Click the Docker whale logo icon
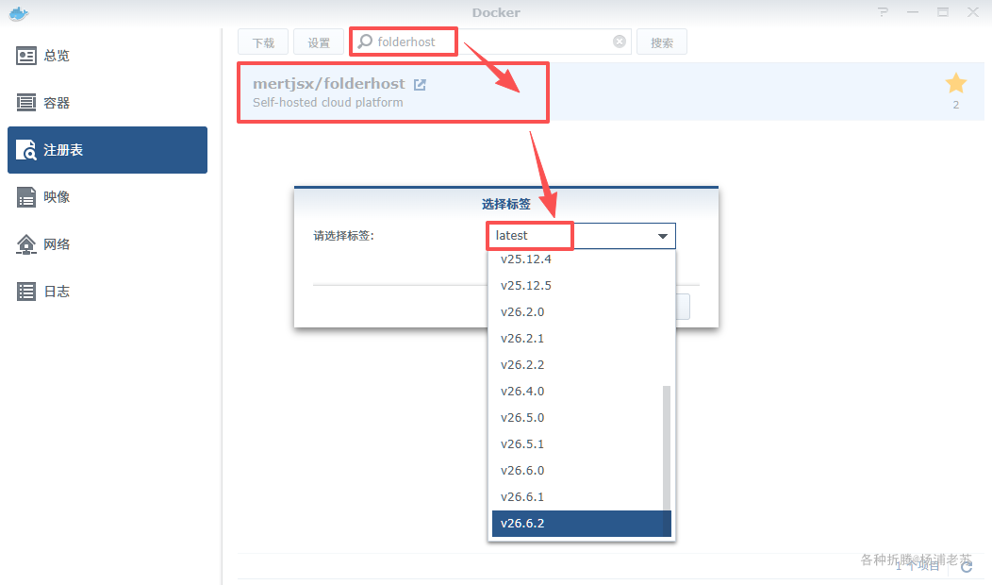Viewport: 992px width, 585px height. coord(19,13)
